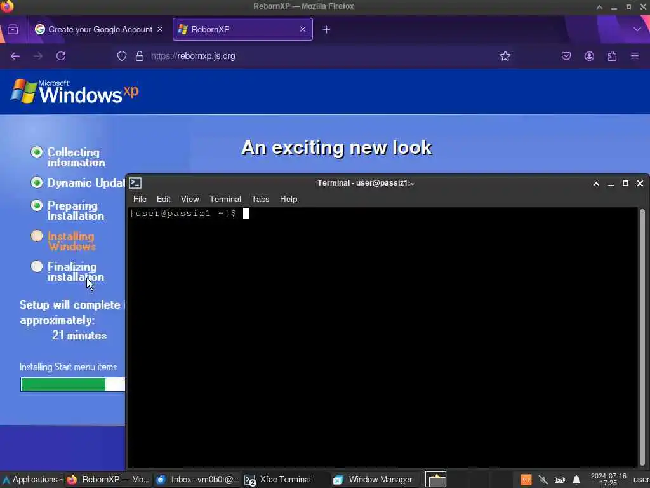
Task: Roll up the Firefox window with the caret button
Action: pyautogui.click(x=599, y=6)
